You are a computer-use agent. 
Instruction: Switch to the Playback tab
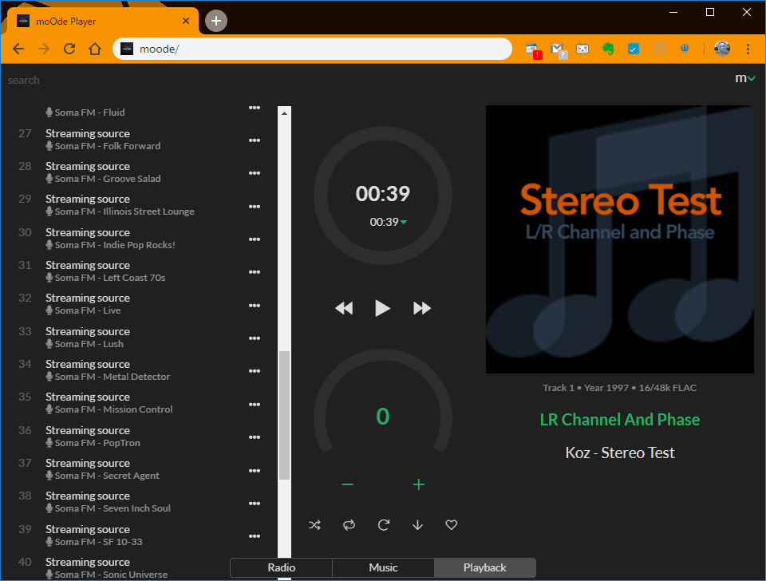coord(484,567)
